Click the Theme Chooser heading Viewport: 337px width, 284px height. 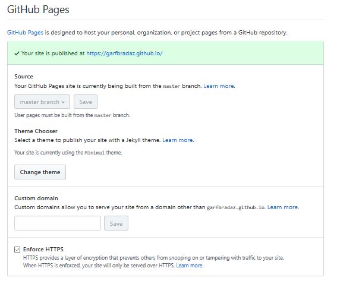pos(36,131)
